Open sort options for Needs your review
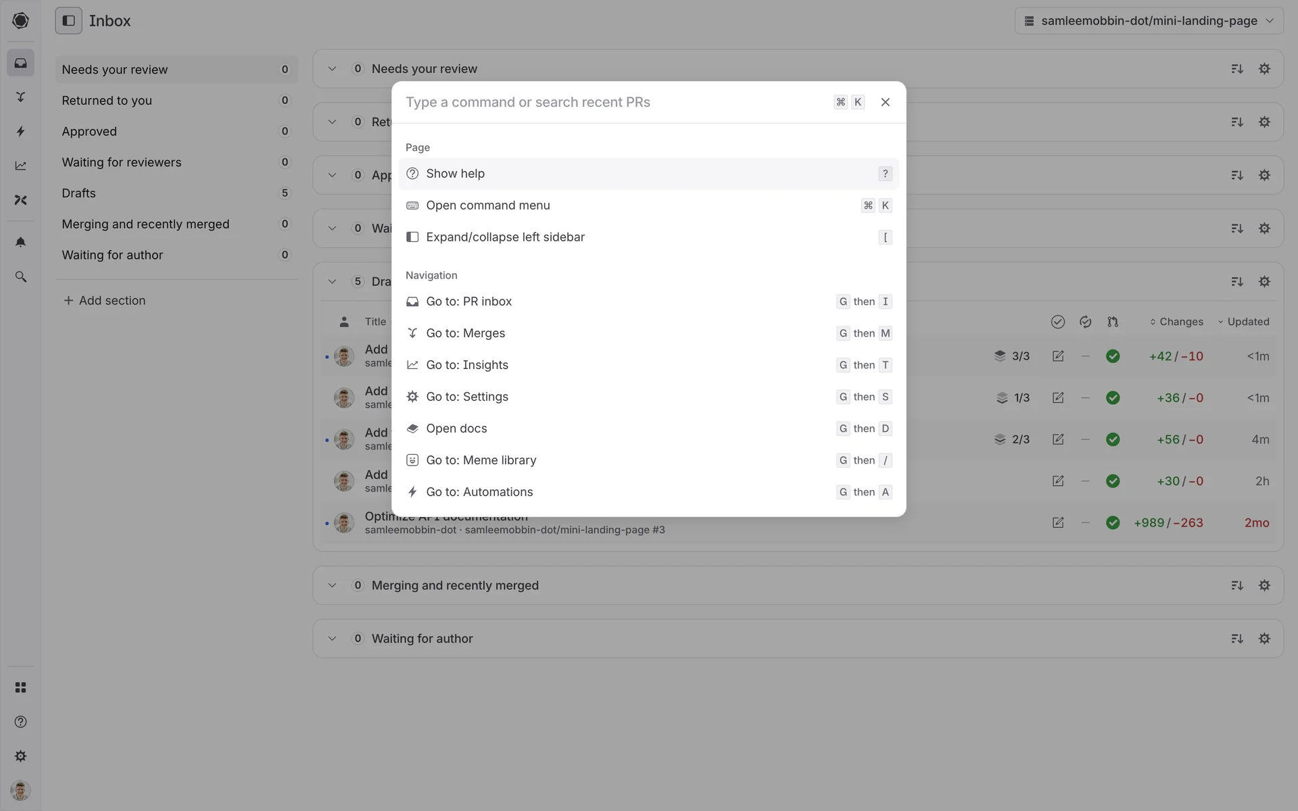The height and width of the screenshot is (811, 1298). [1236, 69]
